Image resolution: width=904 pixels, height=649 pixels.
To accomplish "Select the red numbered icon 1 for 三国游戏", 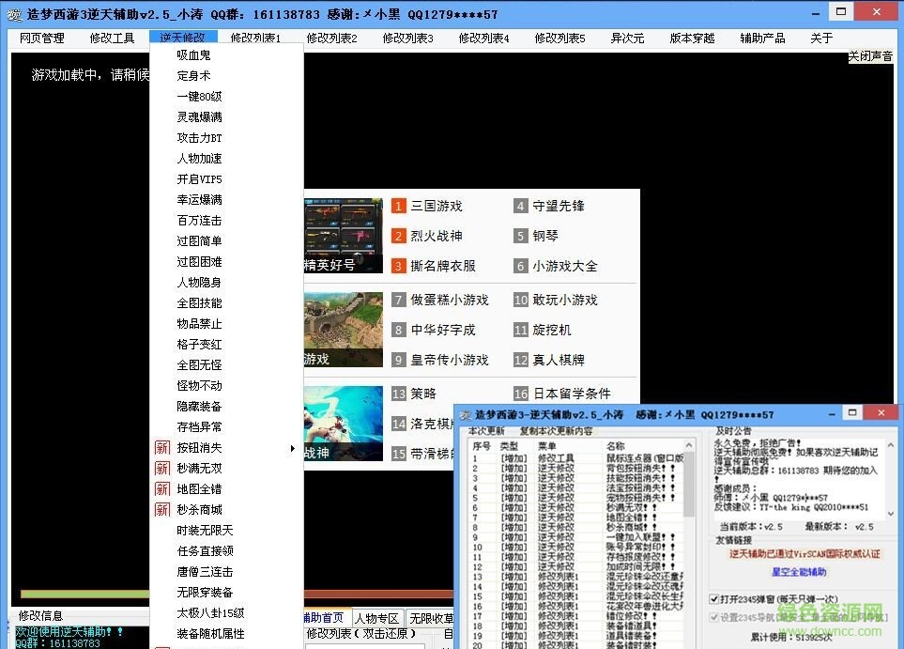I will 398,204.
